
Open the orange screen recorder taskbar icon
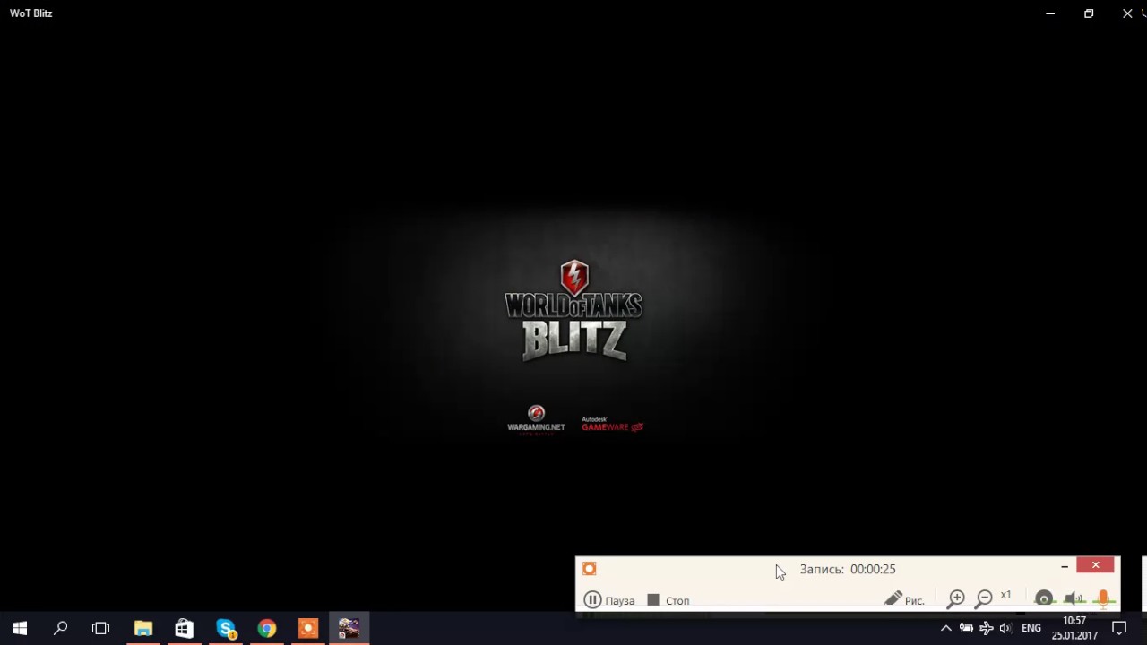click(x=307, y=629)
